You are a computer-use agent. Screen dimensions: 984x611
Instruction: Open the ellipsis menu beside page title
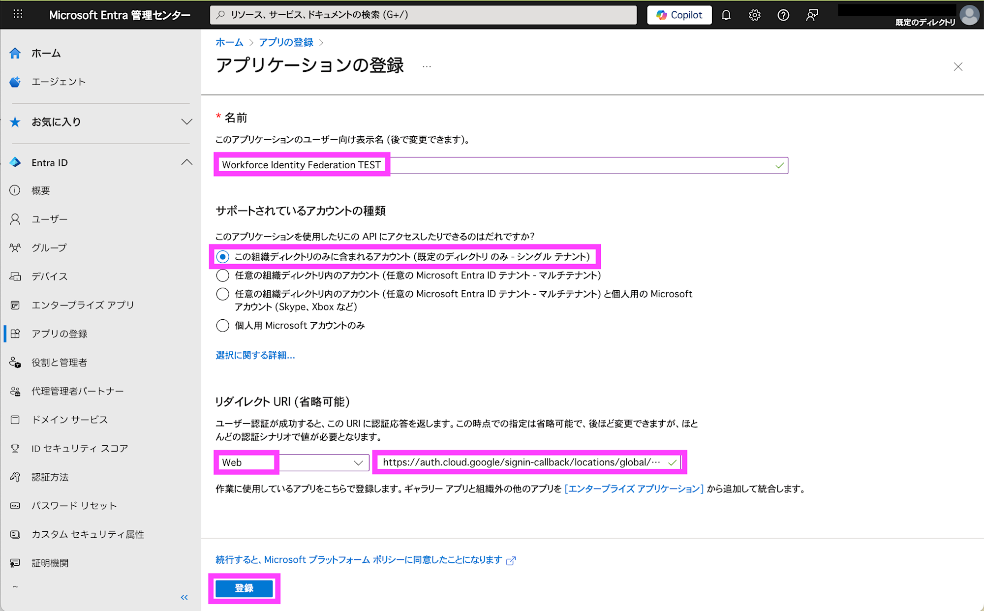tap(427, 66)
